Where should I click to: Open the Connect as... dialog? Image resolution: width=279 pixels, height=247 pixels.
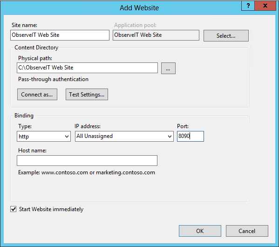click(x=37, y=95)
